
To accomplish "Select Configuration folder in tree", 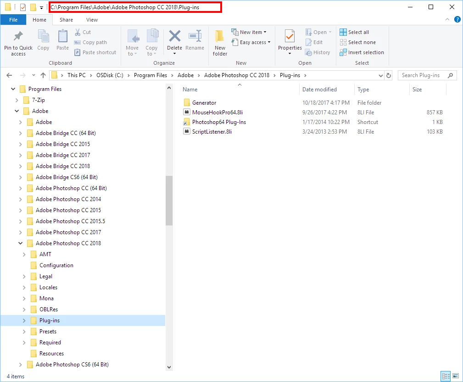I will tap(56, 265).
